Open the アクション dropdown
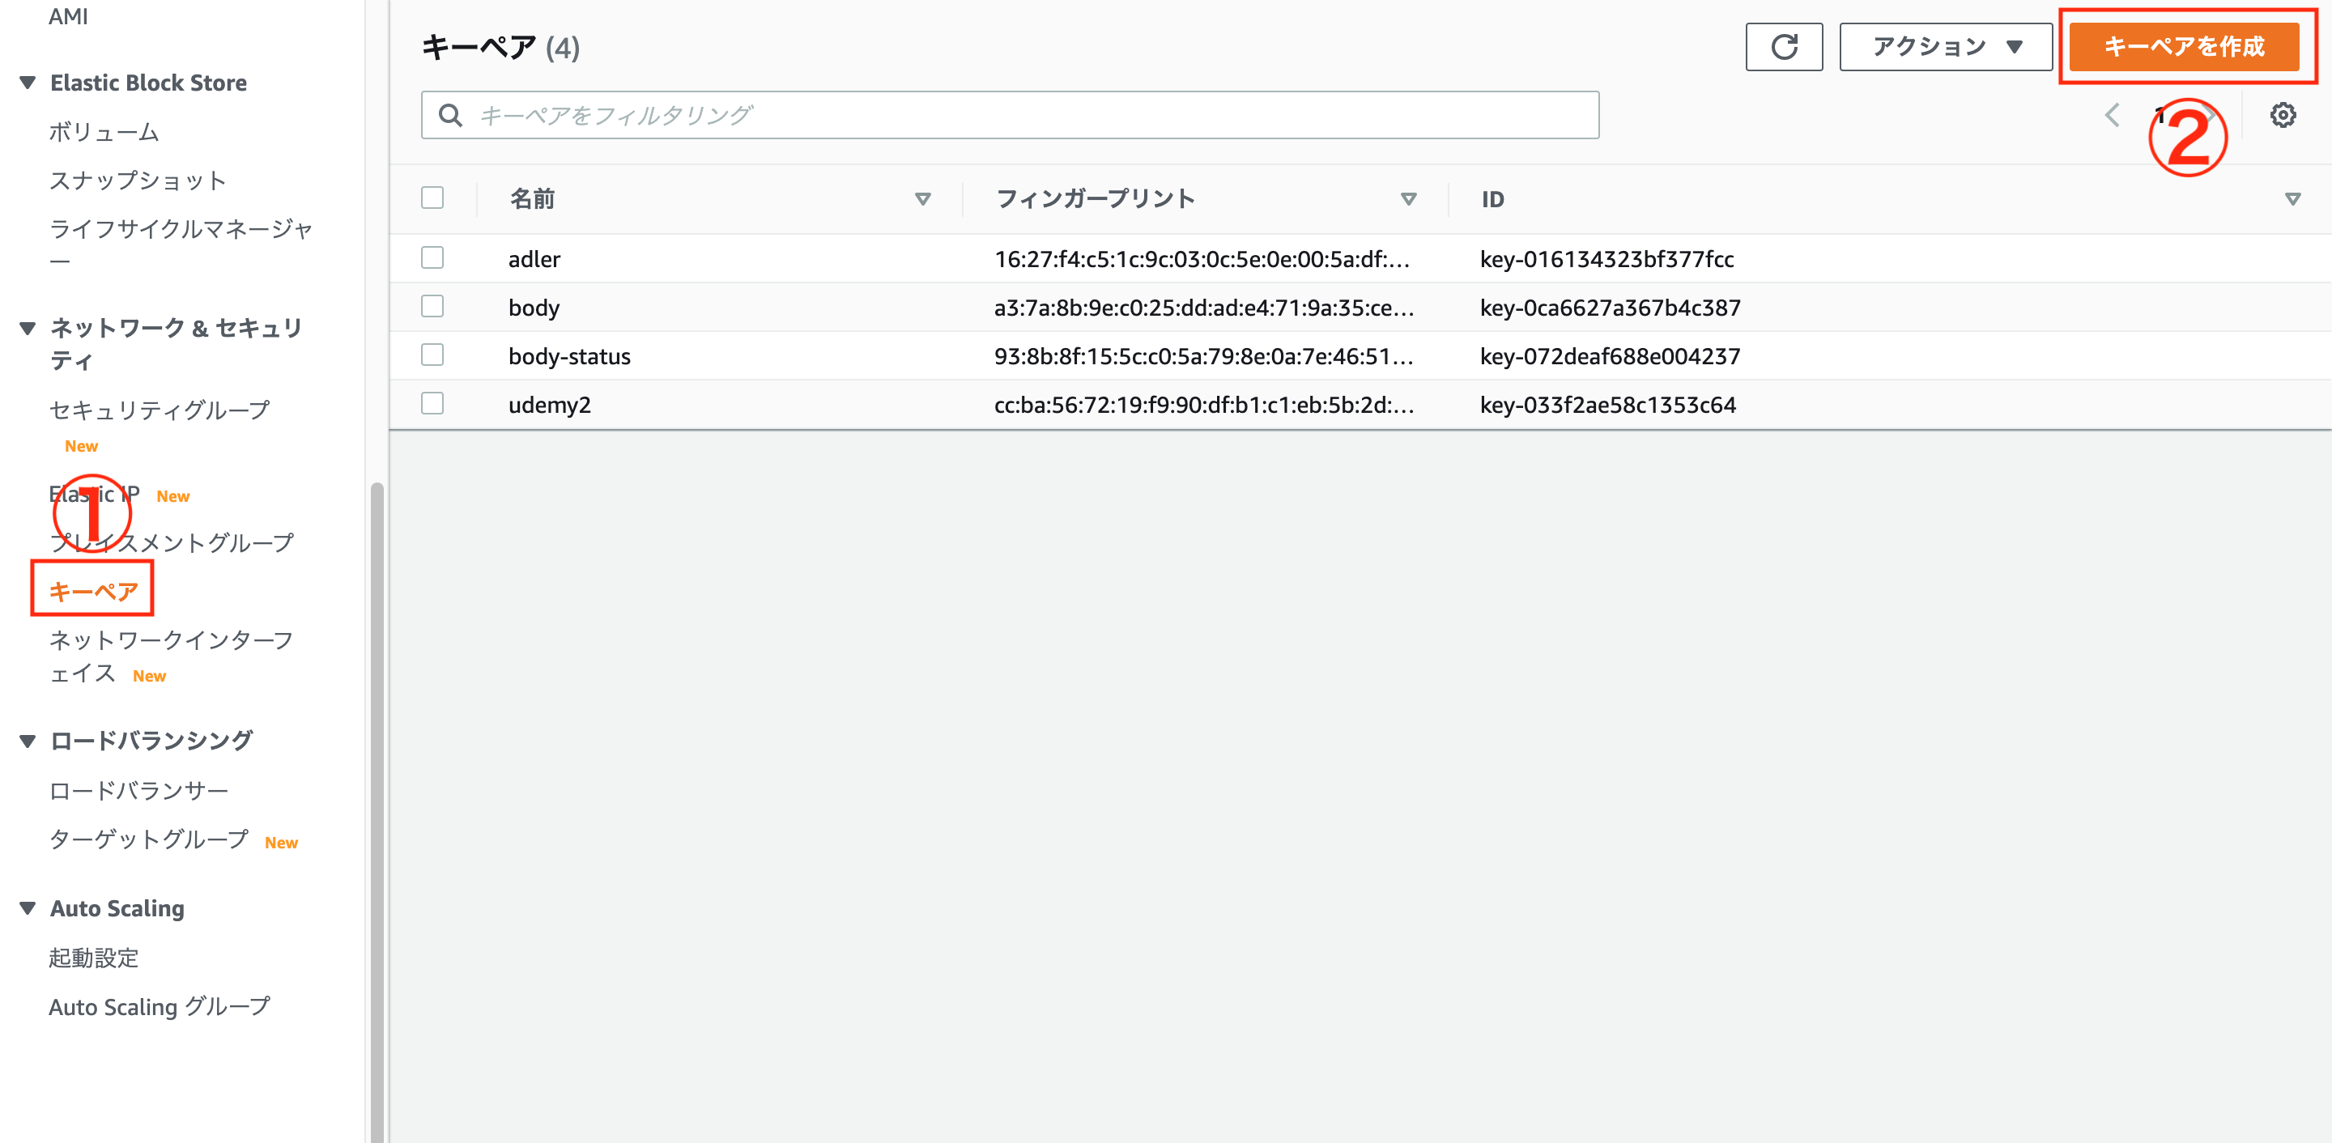The width and height of the screenshot is (2332, 1143). coord(1944,46)
